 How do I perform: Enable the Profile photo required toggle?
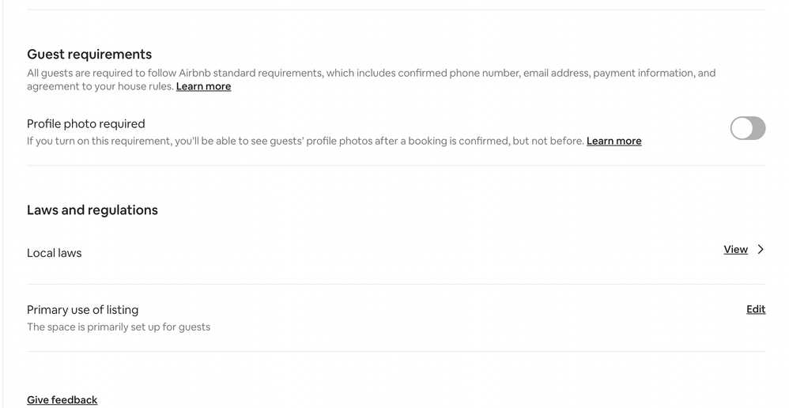(x=747, y=128)
